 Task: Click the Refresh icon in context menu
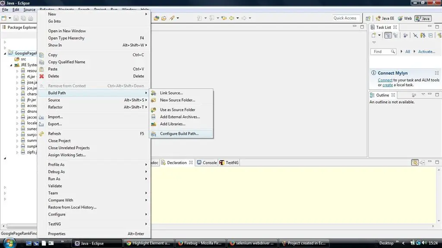pyautogui.click(x=42, y=134)
